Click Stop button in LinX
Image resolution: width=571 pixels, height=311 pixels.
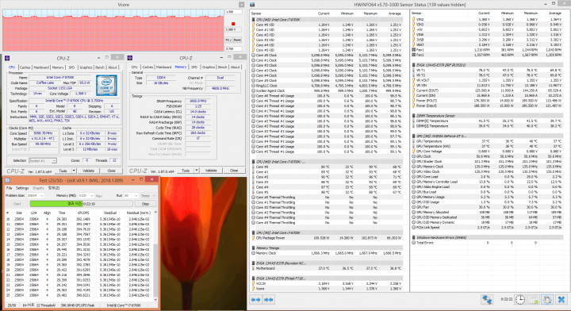click(x=145, y=204)
